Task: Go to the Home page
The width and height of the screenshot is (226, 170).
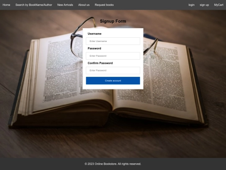Action: pyautogui.click(x=6, y=5)
